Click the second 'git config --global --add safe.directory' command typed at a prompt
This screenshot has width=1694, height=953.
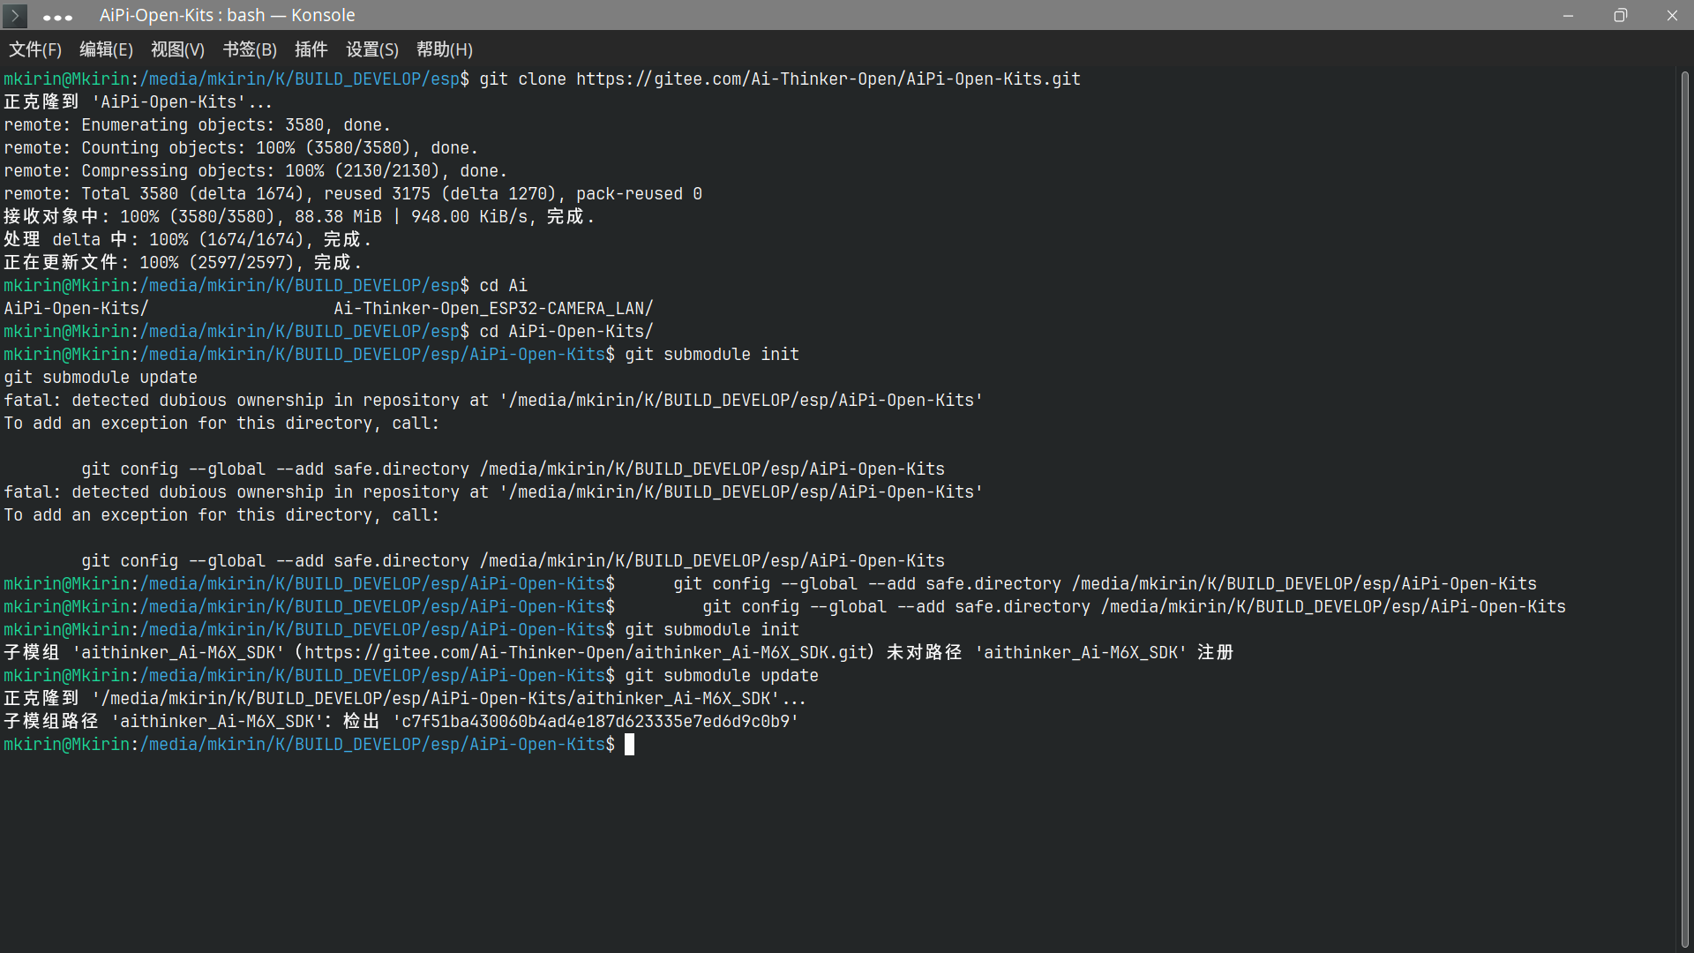click(x=1134, y=607)
